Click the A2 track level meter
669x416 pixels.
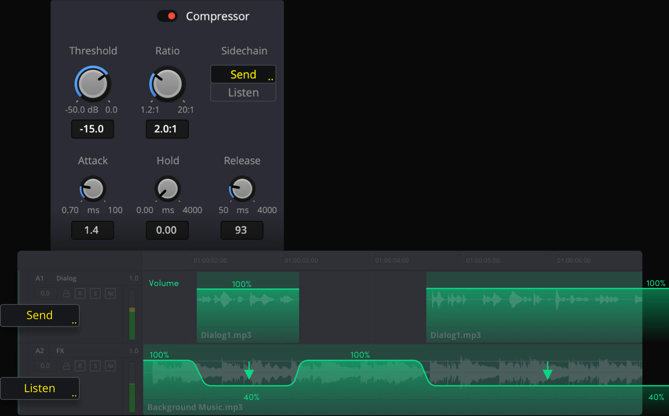pos(132,387)
